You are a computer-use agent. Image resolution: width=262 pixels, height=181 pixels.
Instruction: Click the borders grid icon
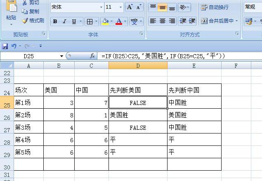(x=90, y=21)
